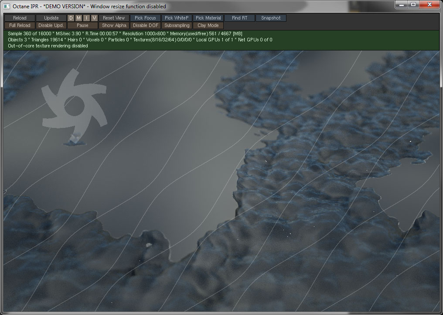Enable Clay Mode
The image size is (443, 315).
click(208, 25)
